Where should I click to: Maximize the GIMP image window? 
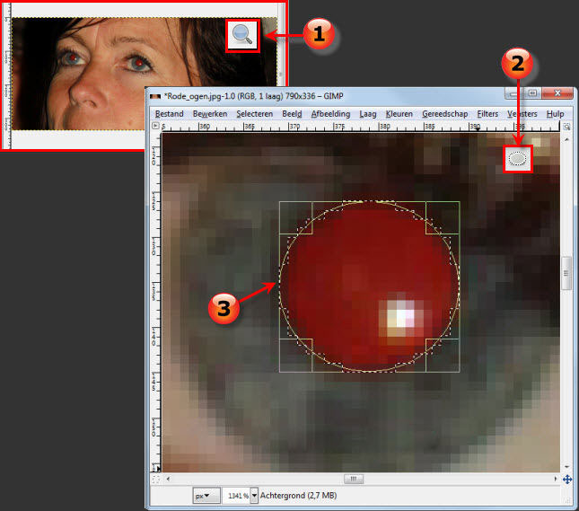[532, 93]
